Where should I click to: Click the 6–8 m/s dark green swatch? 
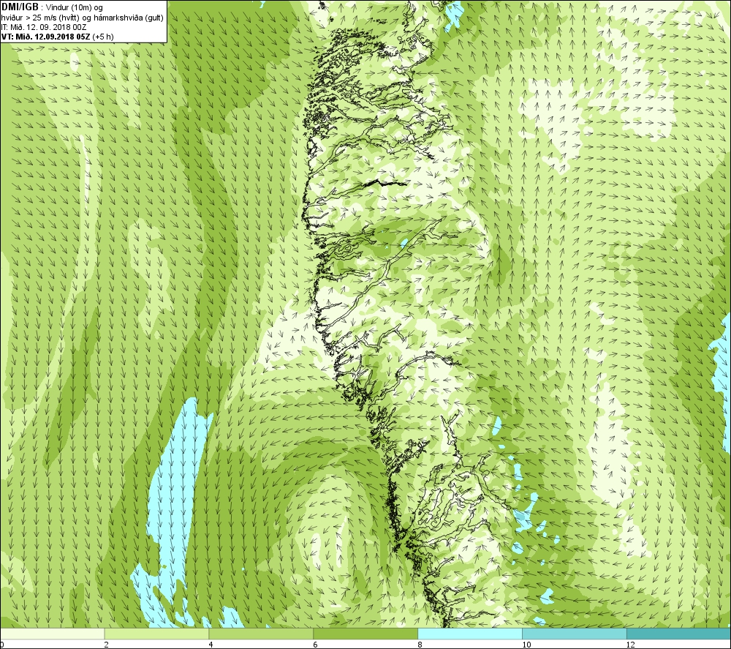pos(365,634)
